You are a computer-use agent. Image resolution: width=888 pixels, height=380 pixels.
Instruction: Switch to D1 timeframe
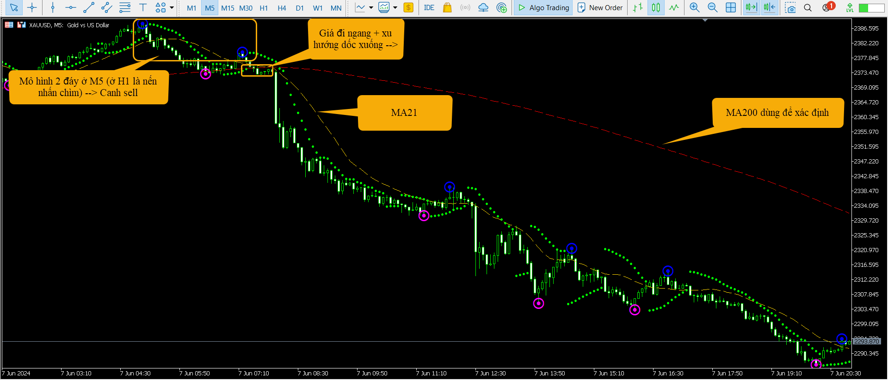pyautogui.click(x=300, y=8)
